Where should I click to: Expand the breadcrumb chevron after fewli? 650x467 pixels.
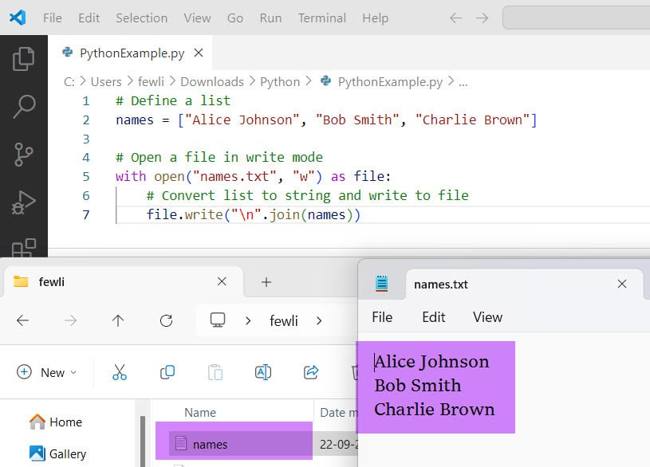[319, 320]
